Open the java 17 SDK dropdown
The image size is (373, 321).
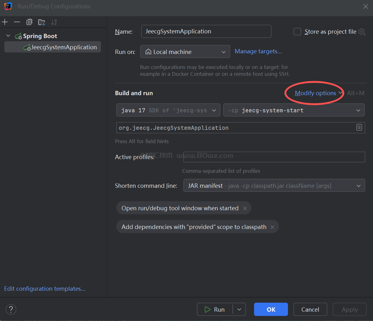pos(168,110)
